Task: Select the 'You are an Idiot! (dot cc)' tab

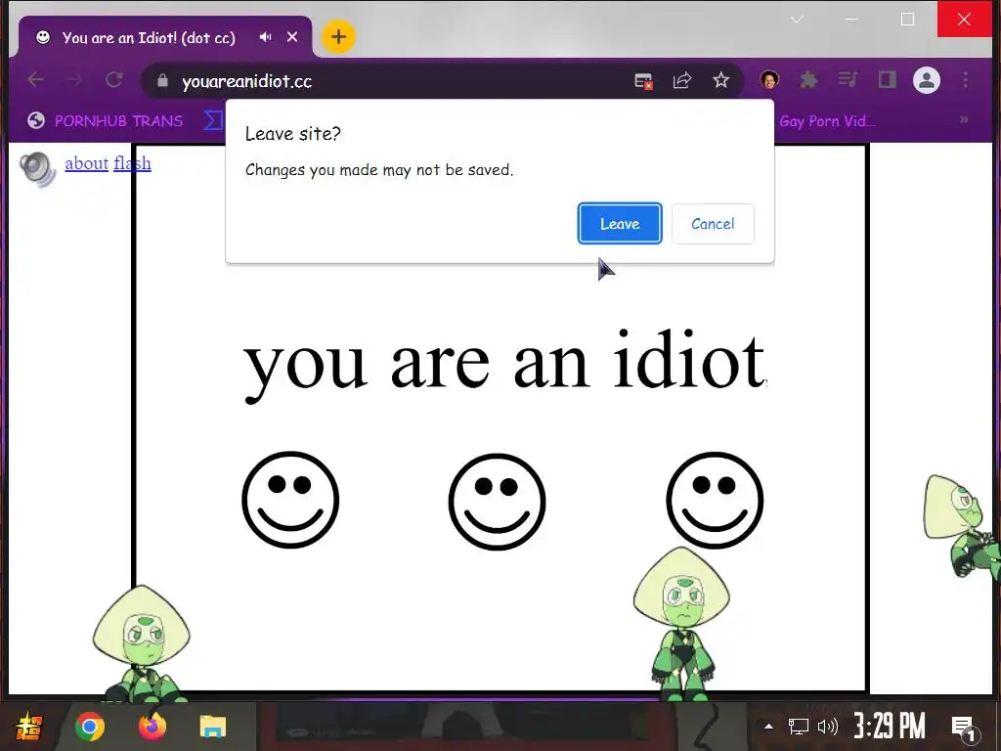Action: click(149, 38)
